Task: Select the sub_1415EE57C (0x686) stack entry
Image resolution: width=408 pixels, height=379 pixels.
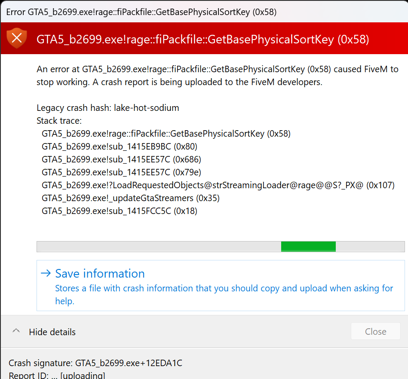Action: 121,159
